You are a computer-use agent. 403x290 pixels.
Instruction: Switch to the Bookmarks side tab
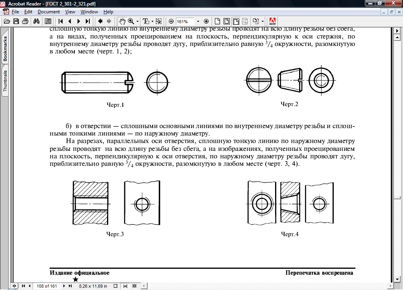[5, 49]
